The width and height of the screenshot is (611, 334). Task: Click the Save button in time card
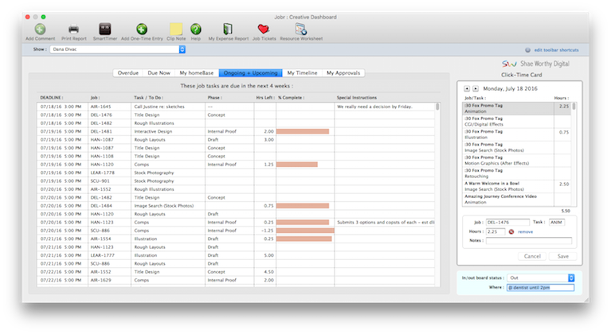tap(563, 256)
